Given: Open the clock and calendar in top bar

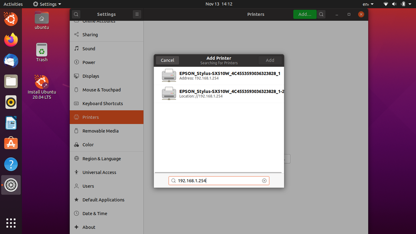Looking at the screenshot, I should (x=219, y=4).
